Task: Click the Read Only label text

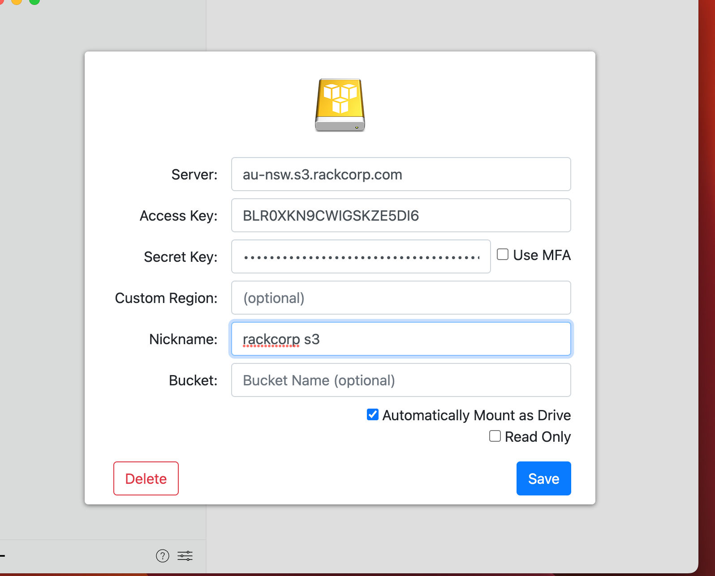Action: tap(538, 437)
